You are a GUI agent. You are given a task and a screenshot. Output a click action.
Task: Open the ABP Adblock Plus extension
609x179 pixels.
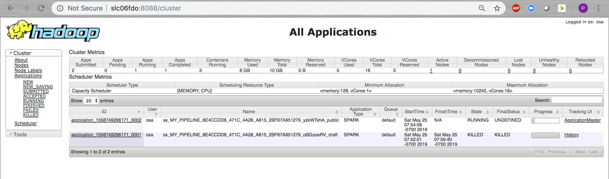(x=516, y=8)
